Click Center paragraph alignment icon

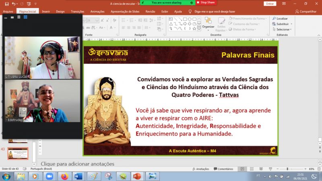(128, 27)
